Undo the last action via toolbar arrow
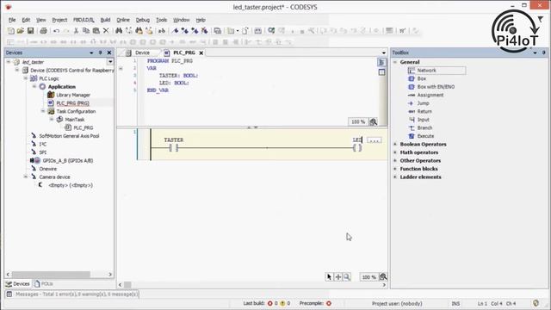 tap(56, 31)
